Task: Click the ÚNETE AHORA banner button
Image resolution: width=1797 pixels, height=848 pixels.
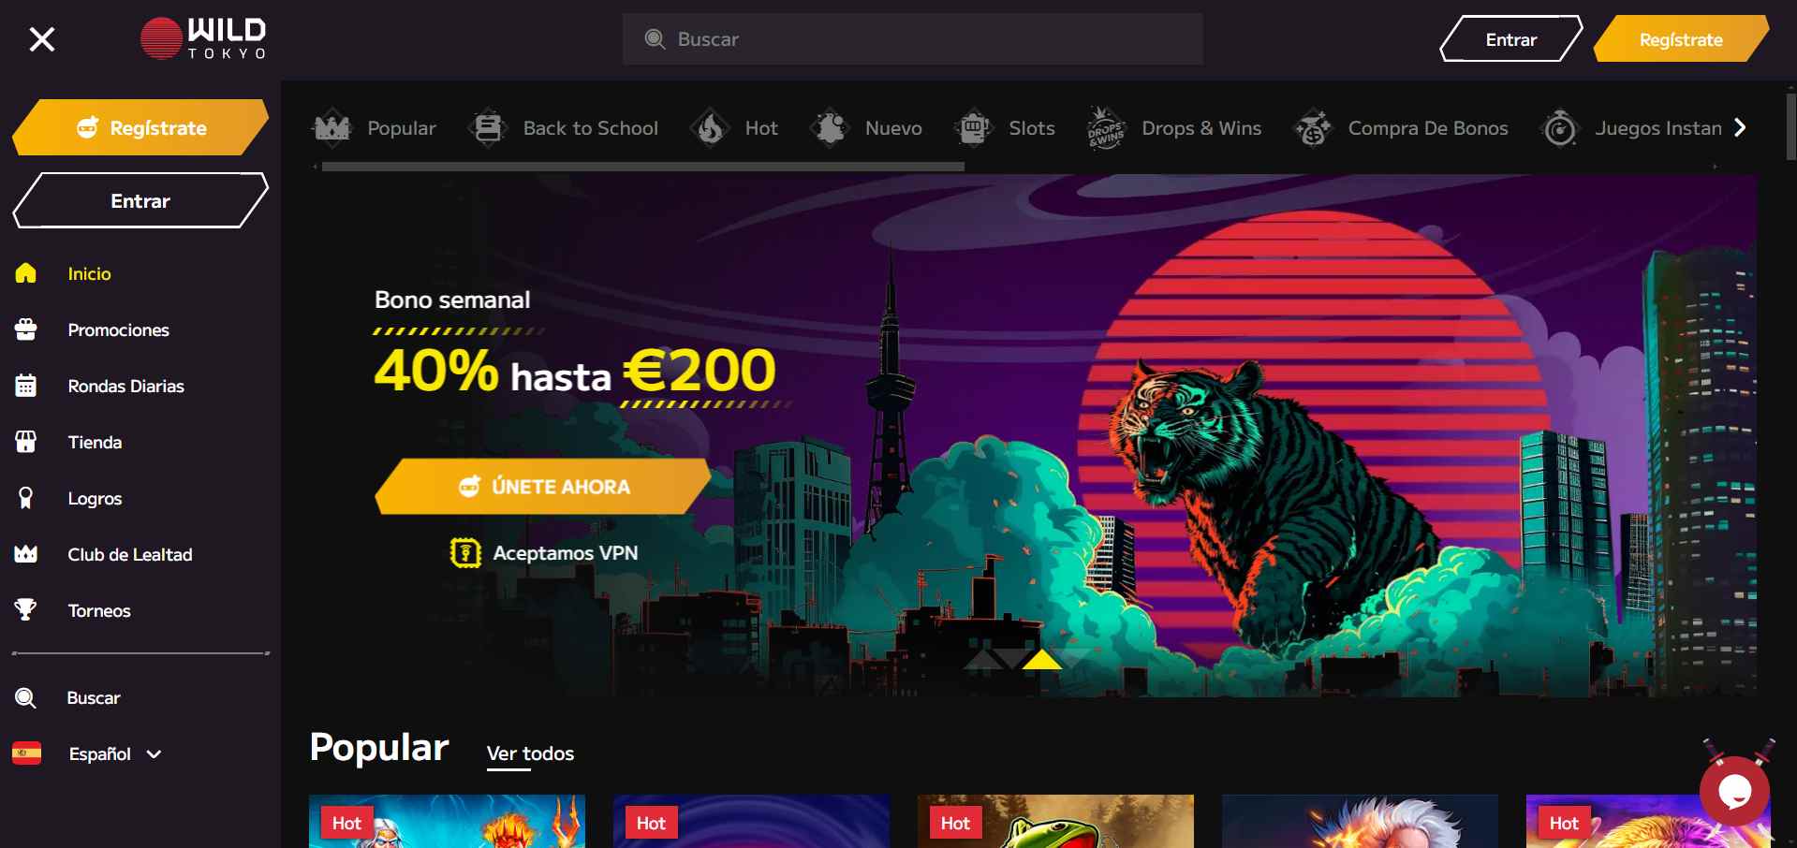Action: 543,487
